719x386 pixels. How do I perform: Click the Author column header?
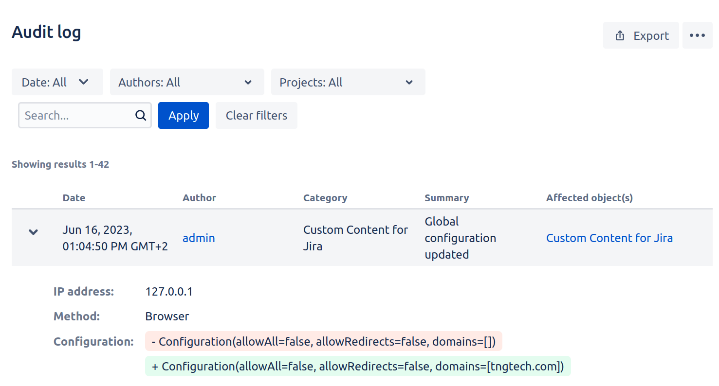pos(199,198)
